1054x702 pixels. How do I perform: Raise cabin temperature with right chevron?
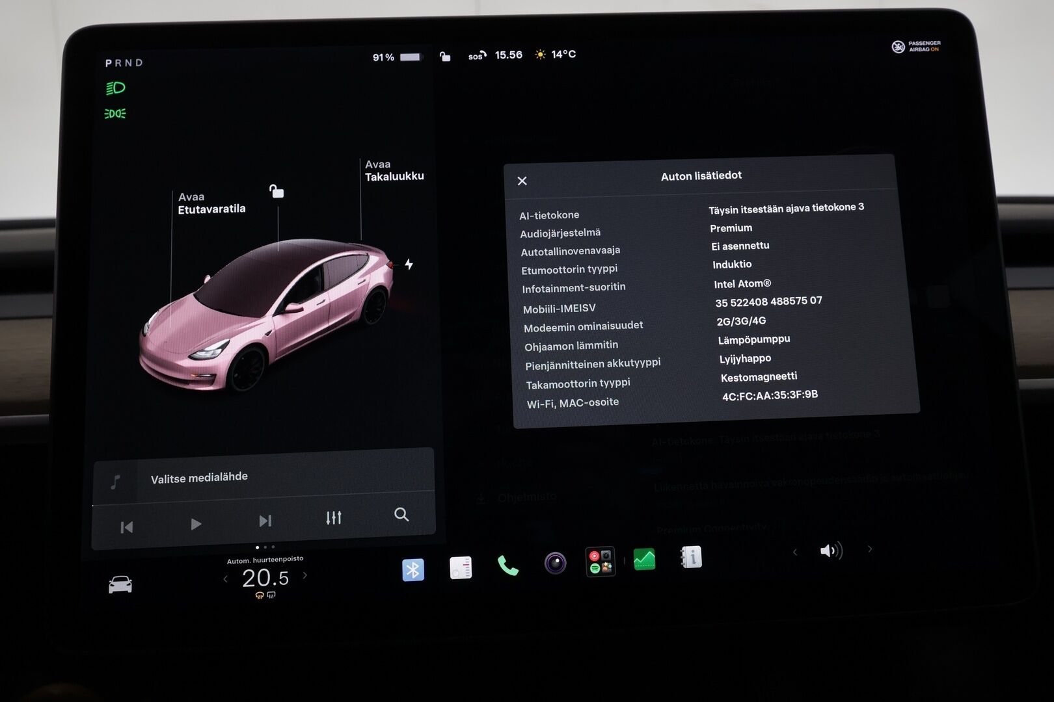(305, 575)
